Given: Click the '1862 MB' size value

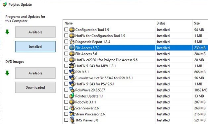Looking at the screenshot, I should pyautogui.click(x=201, y=90).
